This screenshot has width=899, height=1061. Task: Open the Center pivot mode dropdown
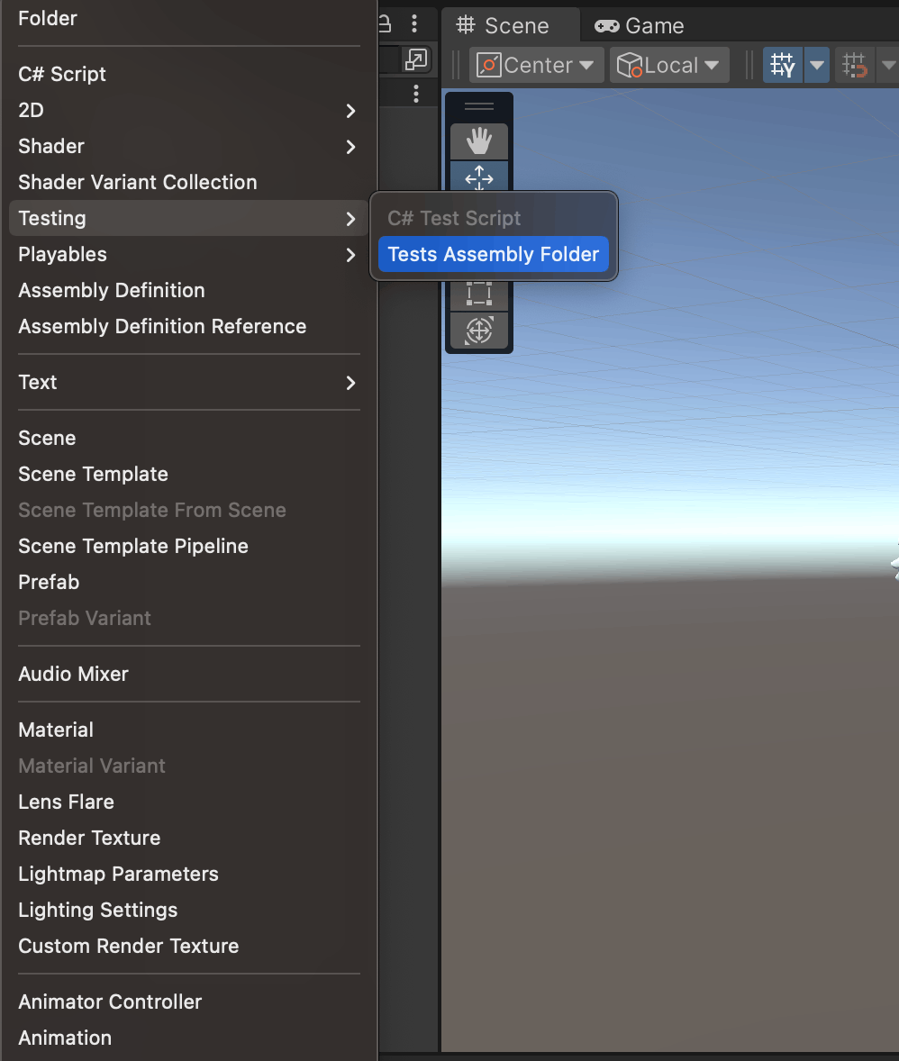coord(536,65)
